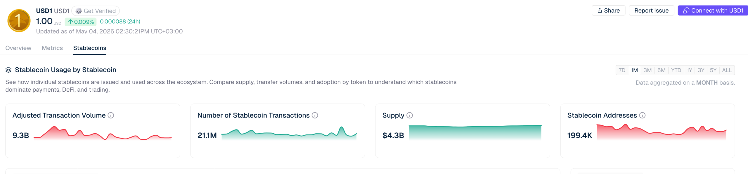The width and height of the screenshot is (748, 174).
Task: Open info icon for Stablecoin Addresses
Action: [642, 115]
